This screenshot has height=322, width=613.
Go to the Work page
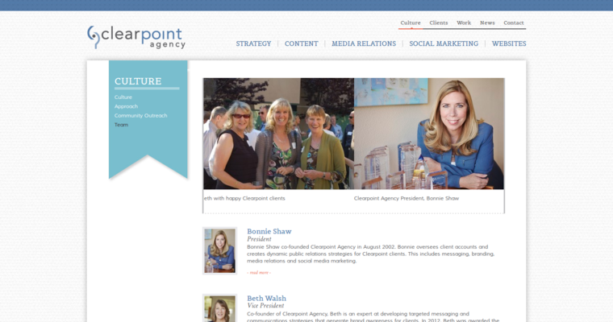pos(464,23)
